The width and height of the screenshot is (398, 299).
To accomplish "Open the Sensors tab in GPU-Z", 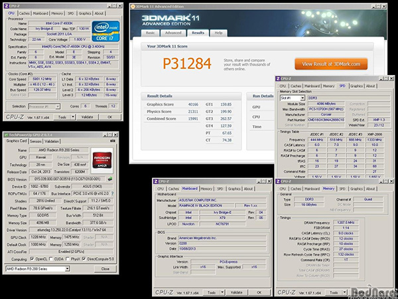I will point(36,141).
